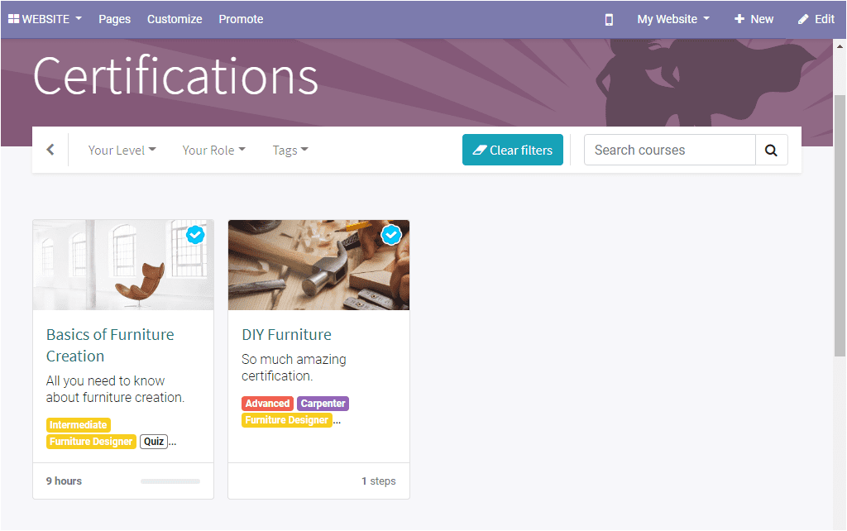Expand the Tags filter
This screenshot has width=847, height=531.
[x=290, y=151]
